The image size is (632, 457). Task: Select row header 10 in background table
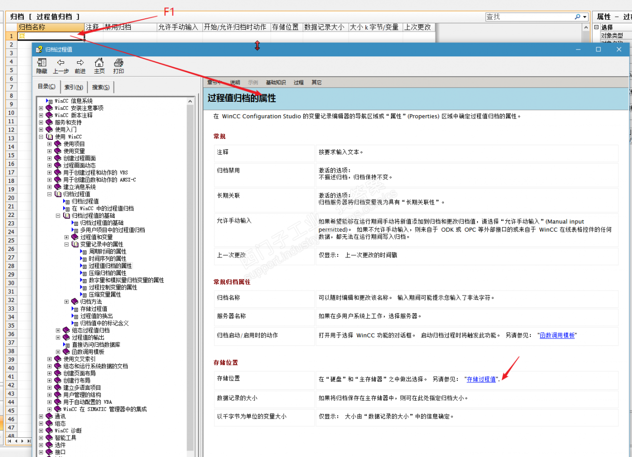(x=11, y=113)
